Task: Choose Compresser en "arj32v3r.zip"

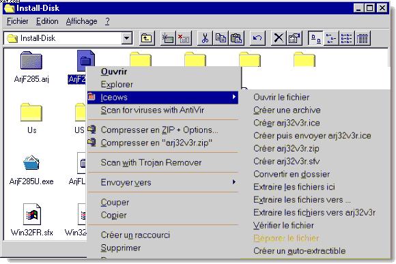Action: 162,143
